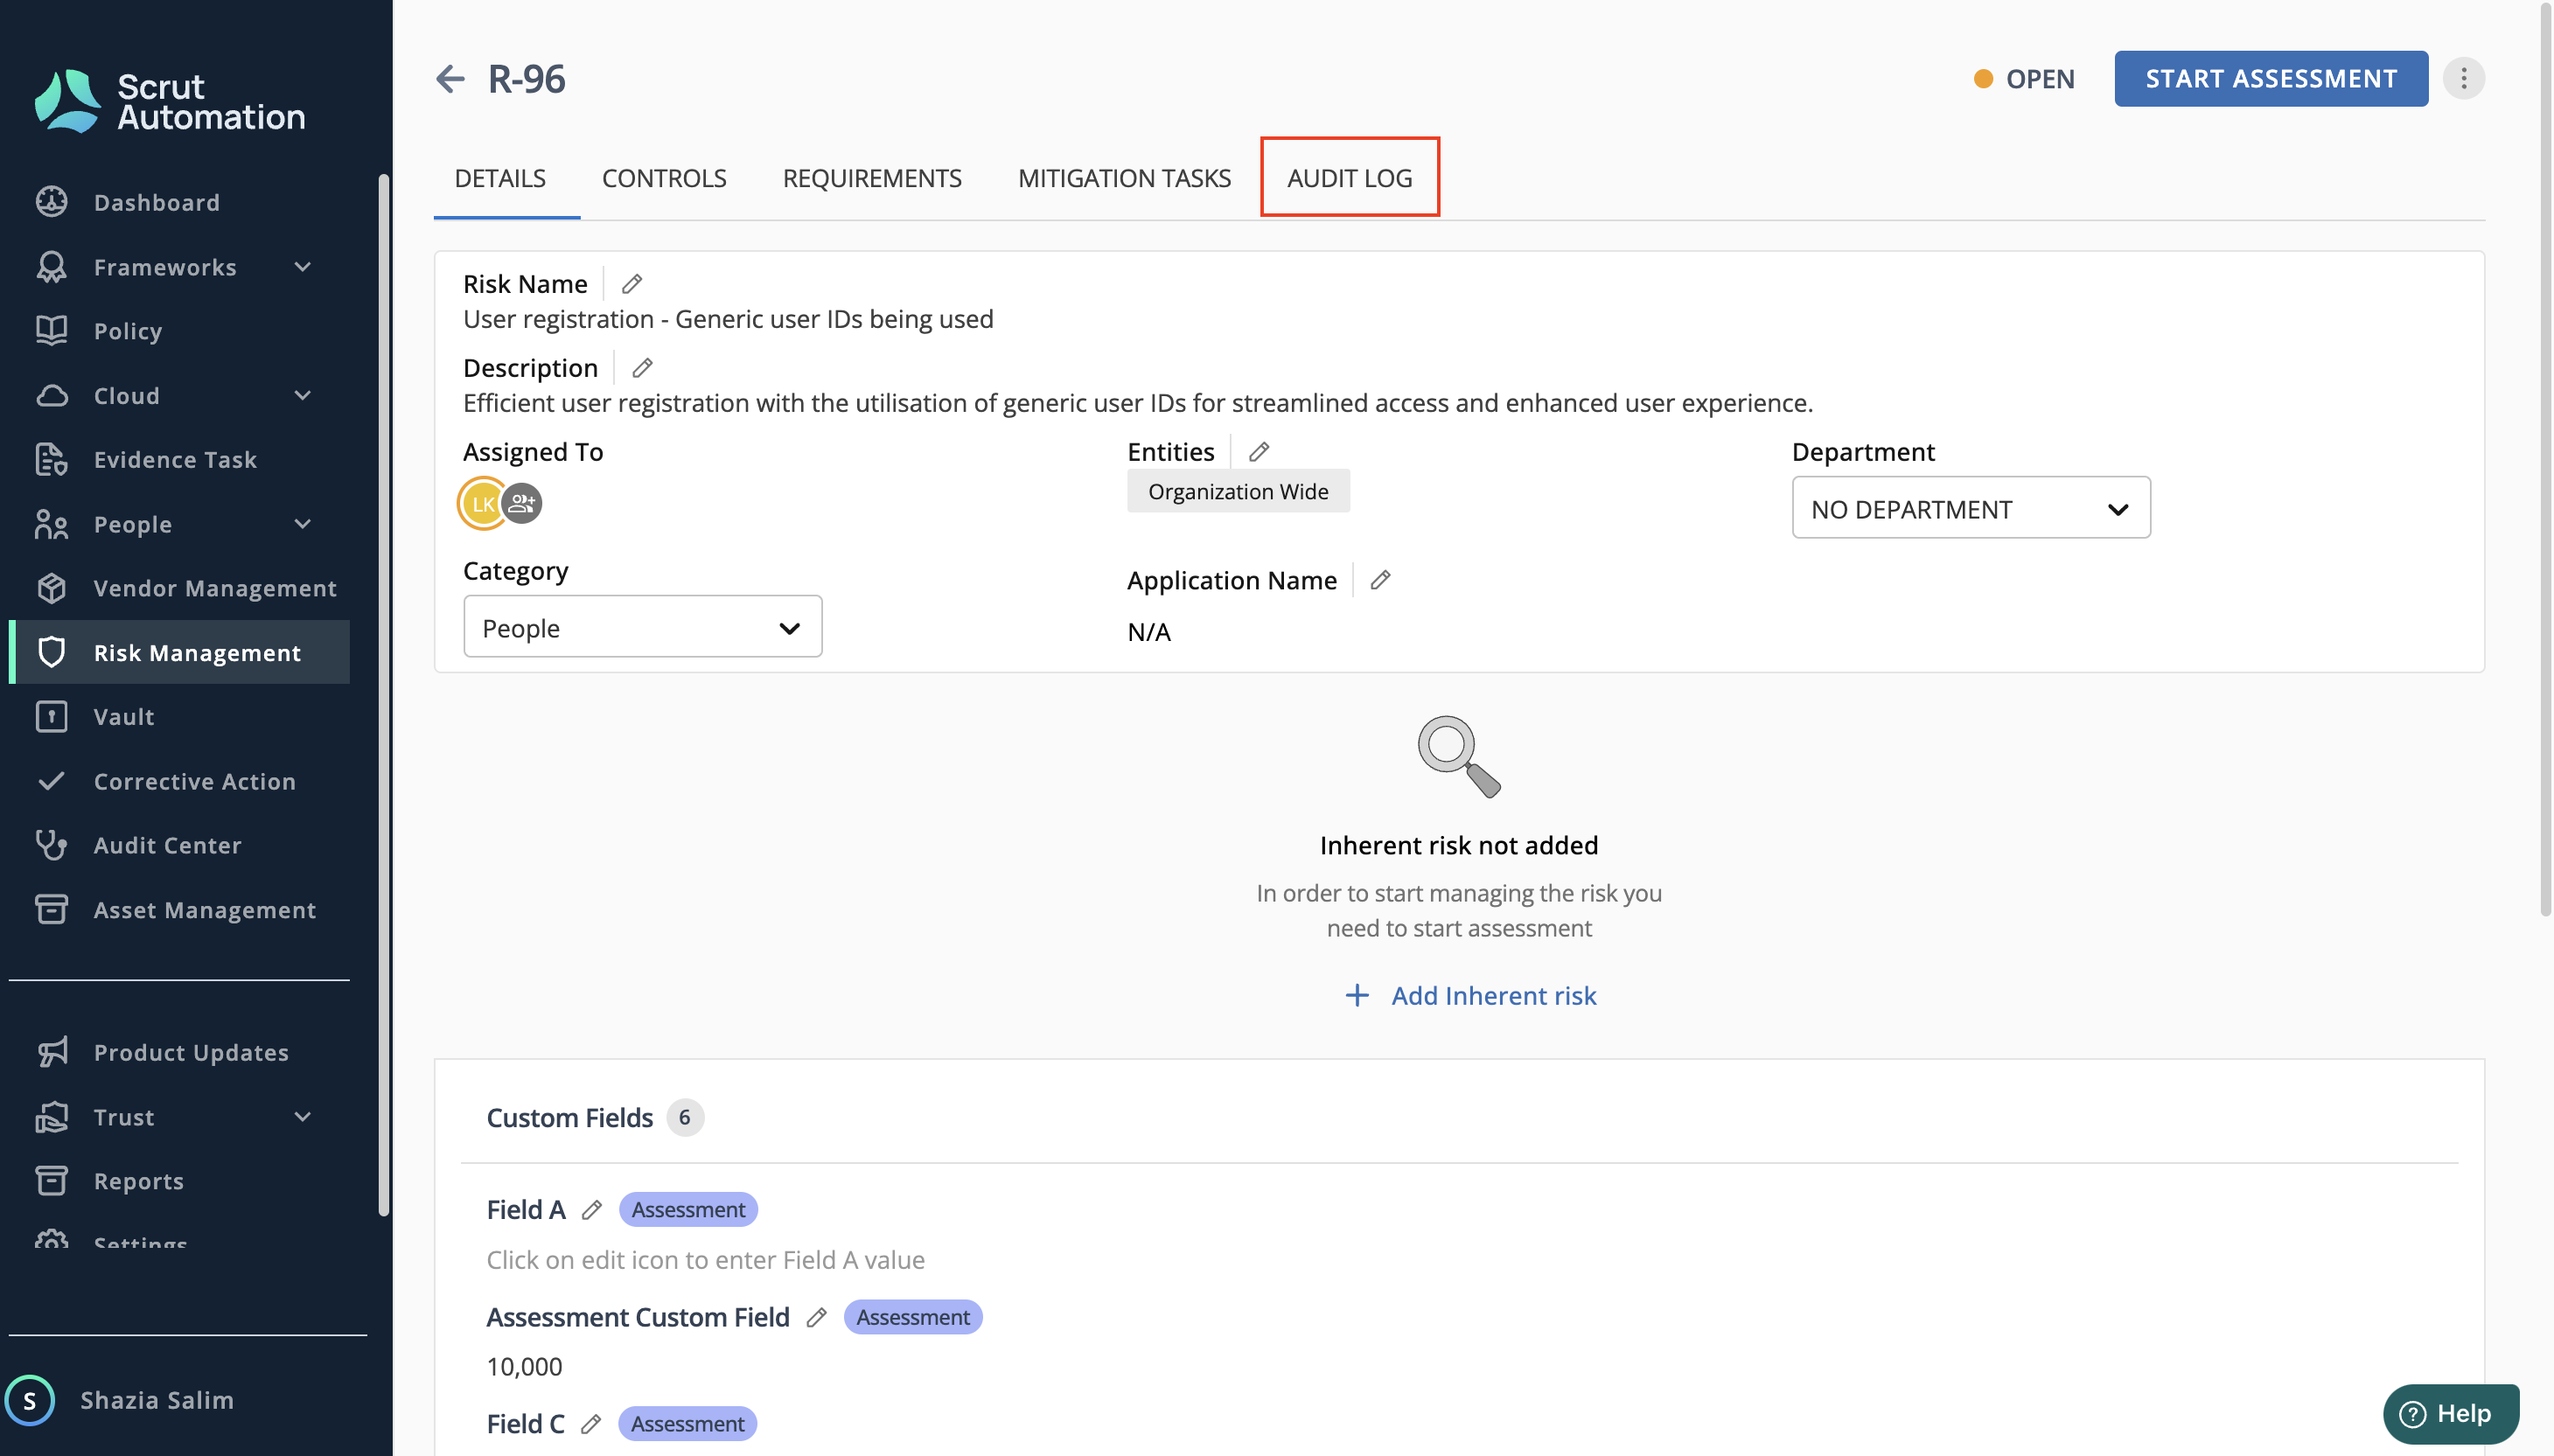Switch to the MITIGATION TASKS tab
The width and height of the screenshot is (2554, 1456).
point(1124,178)
